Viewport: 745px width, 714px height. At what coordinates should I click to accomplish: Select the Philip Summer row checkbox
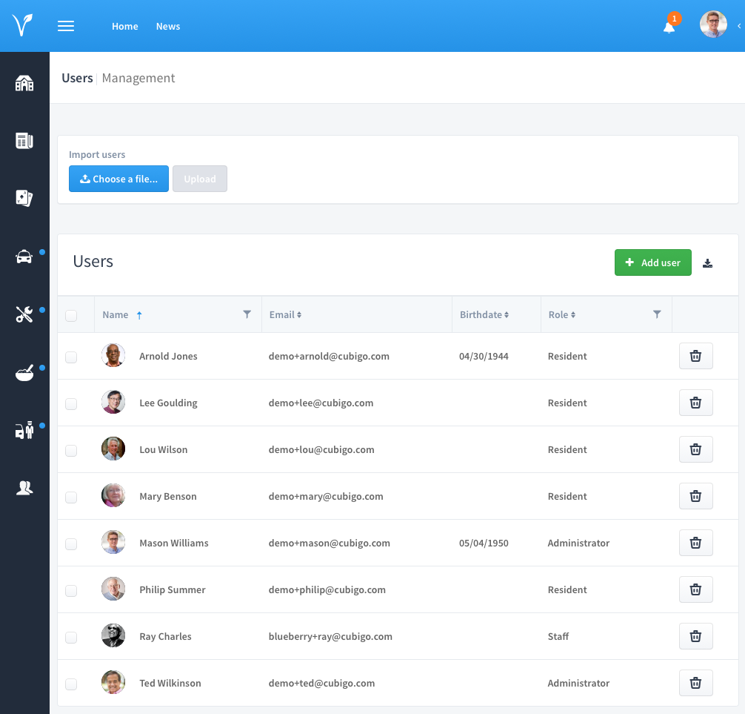tap(71, 590)
